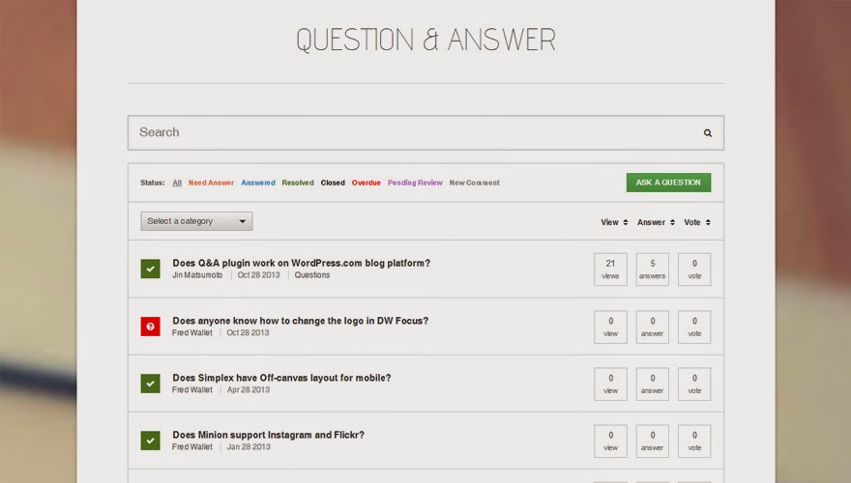The width and height of the screenshot is (851, 483).
Task: Click the green check icon for Minion question
Action: [x=150, y=440]
